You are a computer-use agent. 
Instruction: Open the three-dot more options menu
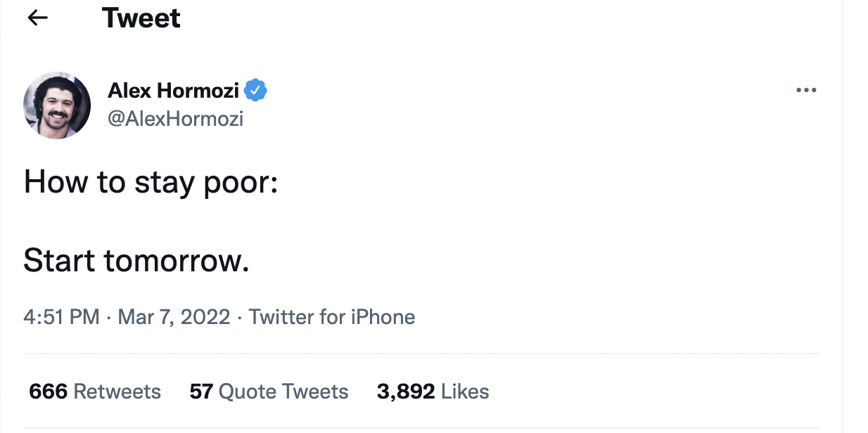point(805,90)
